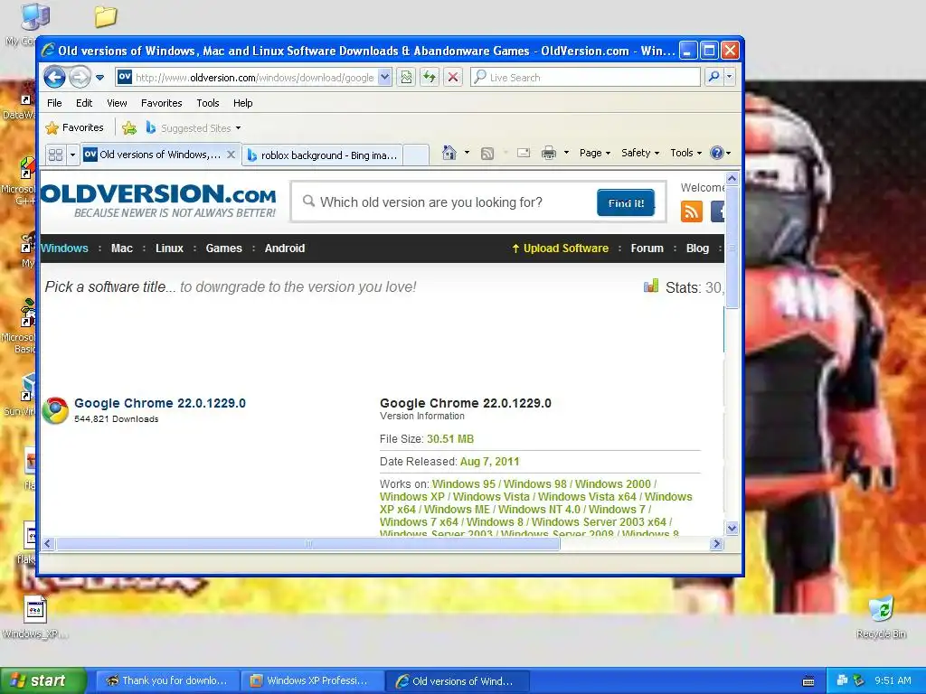Go back with the IE Back arrow
This screenshot has height=694, width=926.
(54, 78)
